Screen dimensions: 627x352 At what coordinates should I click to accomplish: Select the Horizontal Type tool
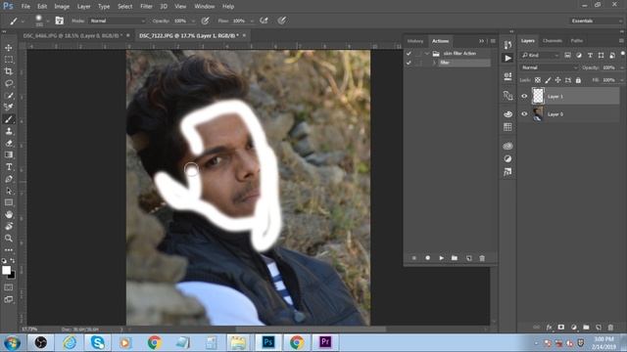pos(9,167)
